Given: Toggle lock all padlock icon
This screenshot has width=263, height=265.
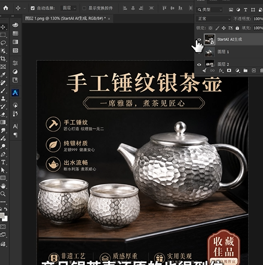Looking at the screenshot, I should (x=237, y=28).
